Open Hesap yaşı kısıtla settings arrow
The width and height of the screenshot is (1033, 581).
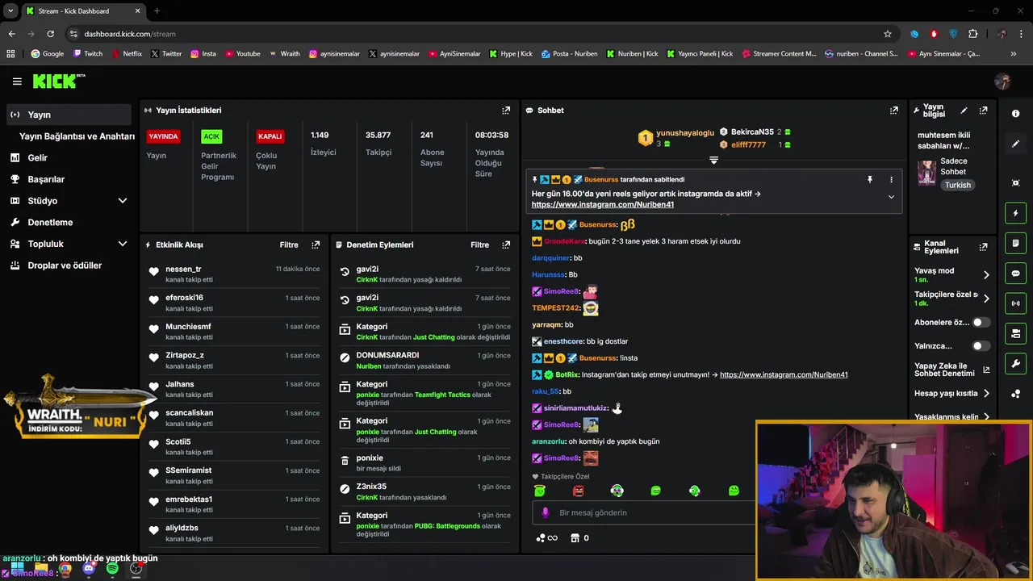985,394
